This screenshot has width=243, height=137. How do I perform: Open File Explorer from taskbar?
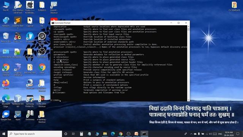pos(105,134)
